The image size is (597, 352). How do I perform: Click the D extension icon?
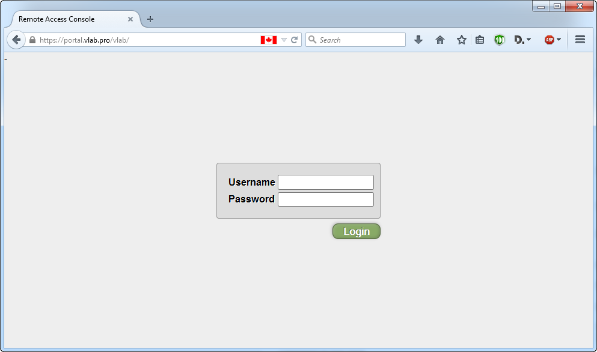[x=519, y=40]
